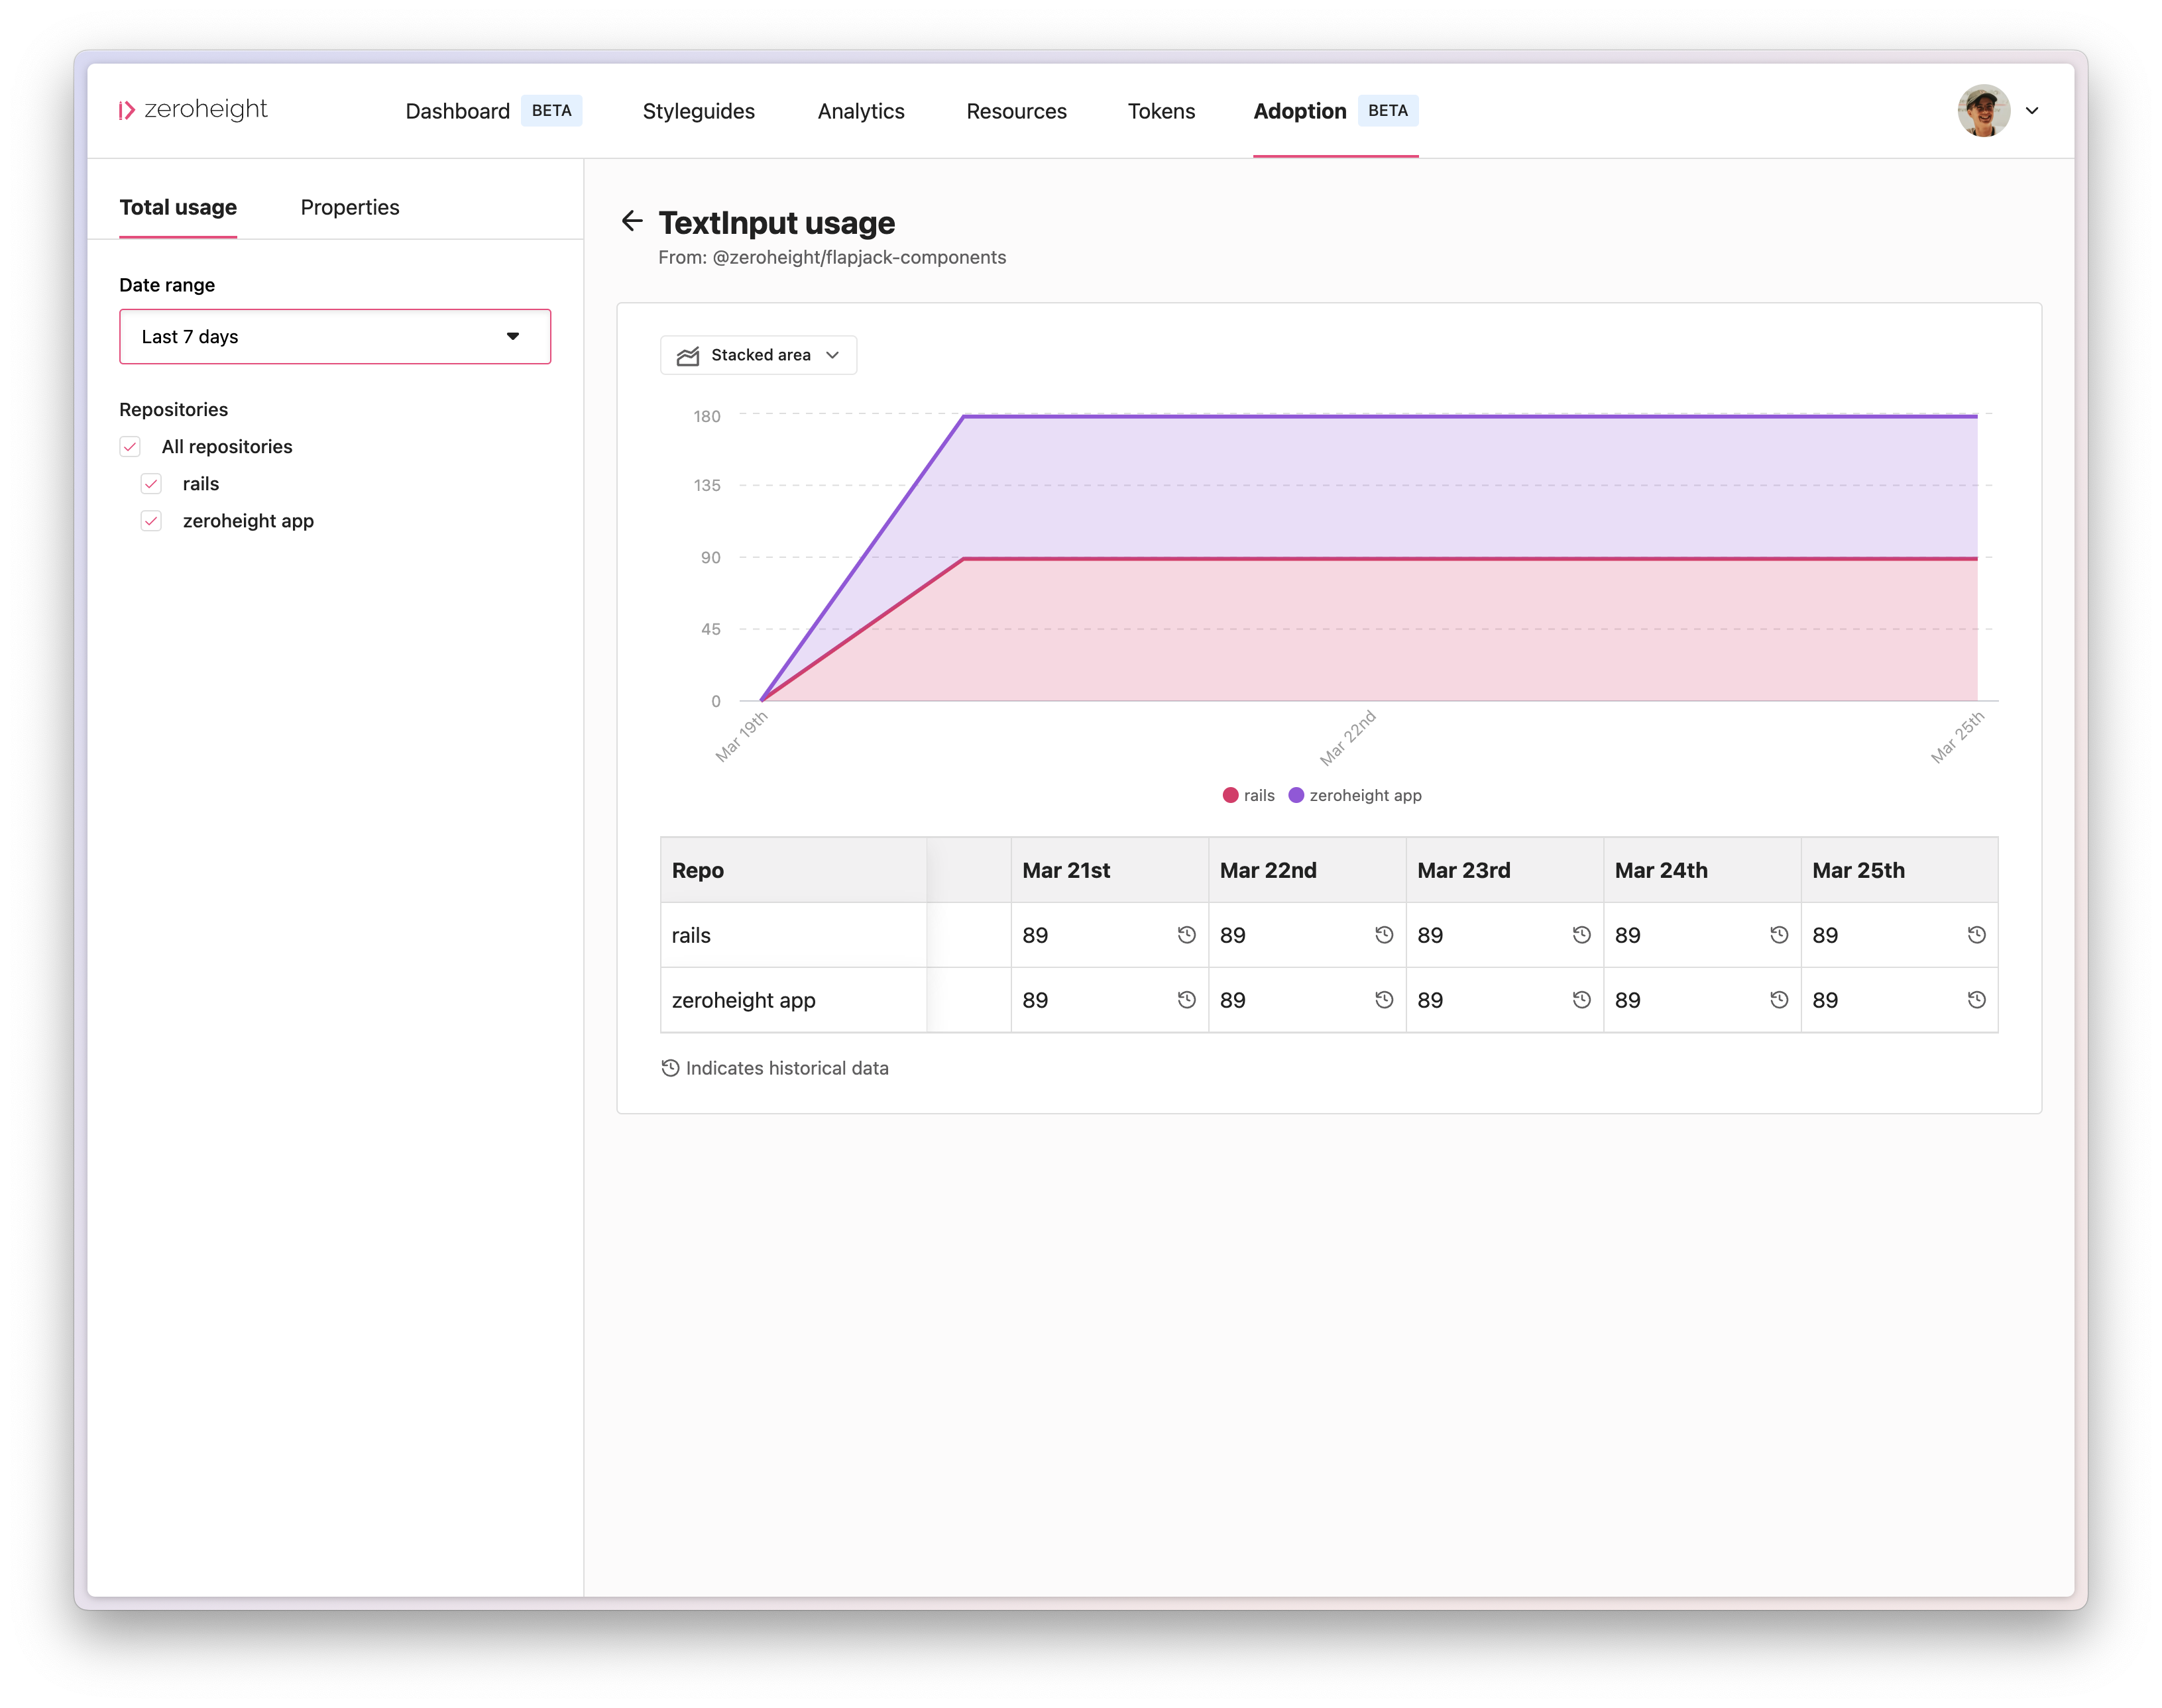Toggle the All repositories checkbox
Image resolution: width=2162 pixels, height=1708 pixels.
130,447
